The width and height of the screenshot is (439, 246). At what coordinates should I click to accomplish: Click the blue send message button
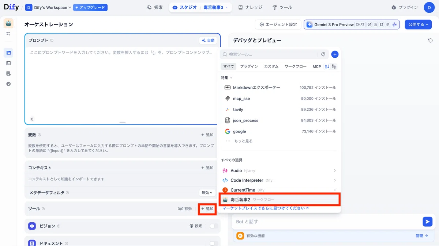tap(427, 222)
